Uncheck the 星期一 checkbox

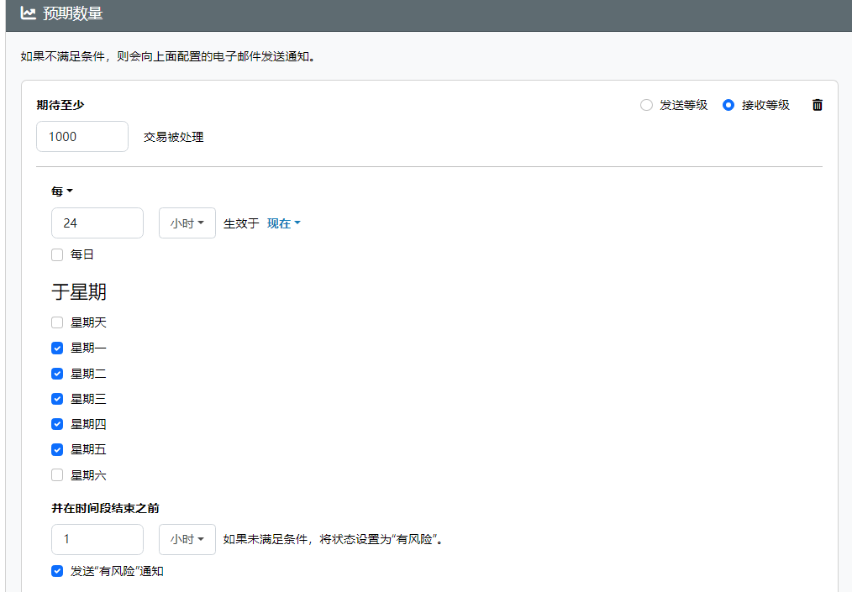[57, 348]
